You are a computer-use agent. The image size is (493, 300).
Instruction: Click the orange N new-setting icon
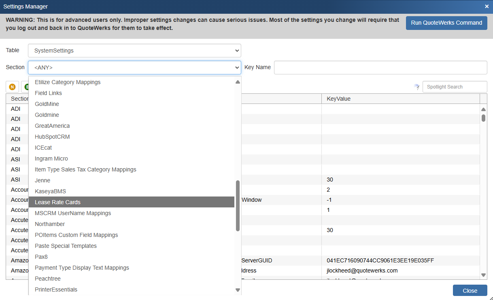(12, 87)
